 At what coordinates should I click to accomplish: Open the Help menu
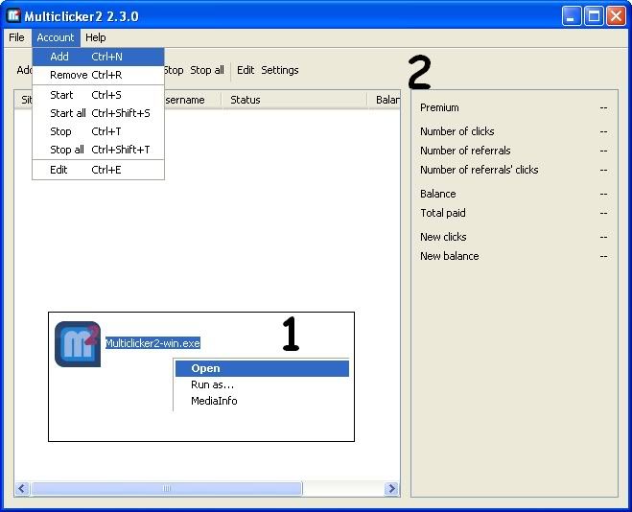point(96,37)
